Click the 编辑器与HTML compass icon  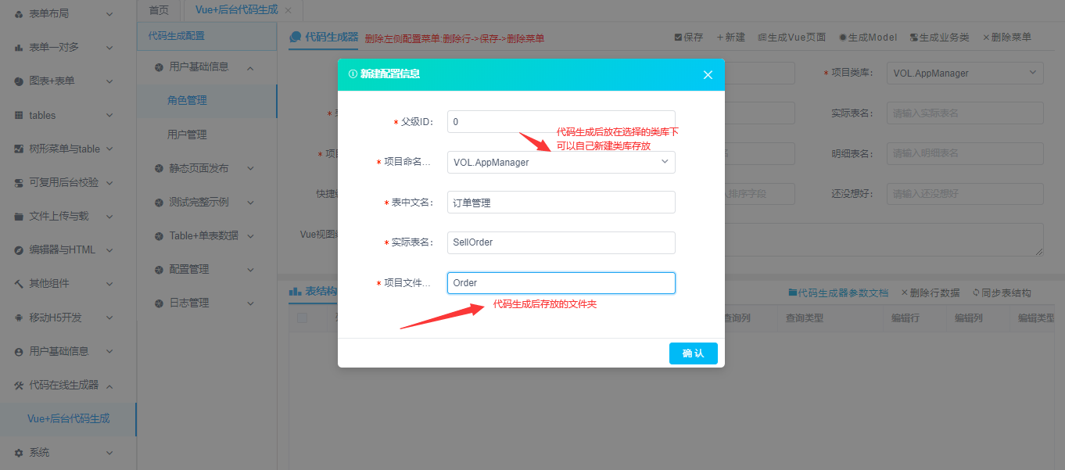click(x=19, y=250)
